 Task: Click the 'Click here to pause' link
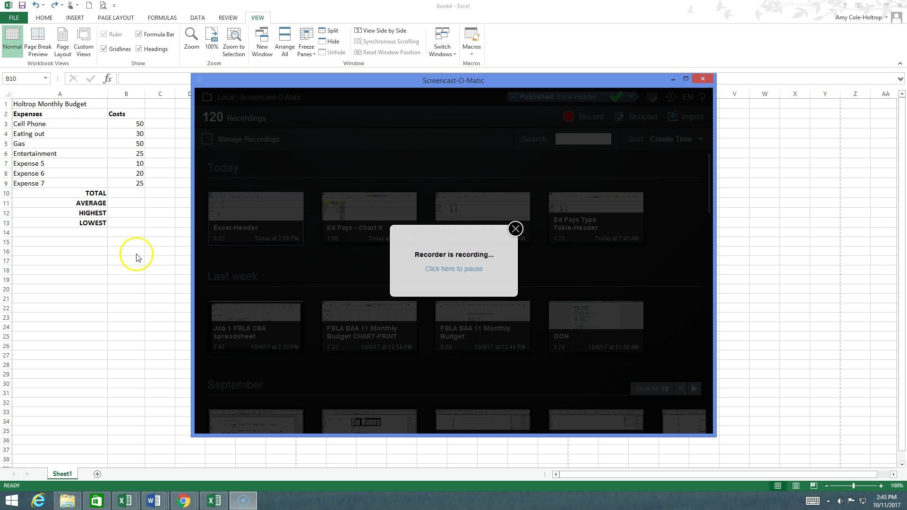(x=453, y=268)
